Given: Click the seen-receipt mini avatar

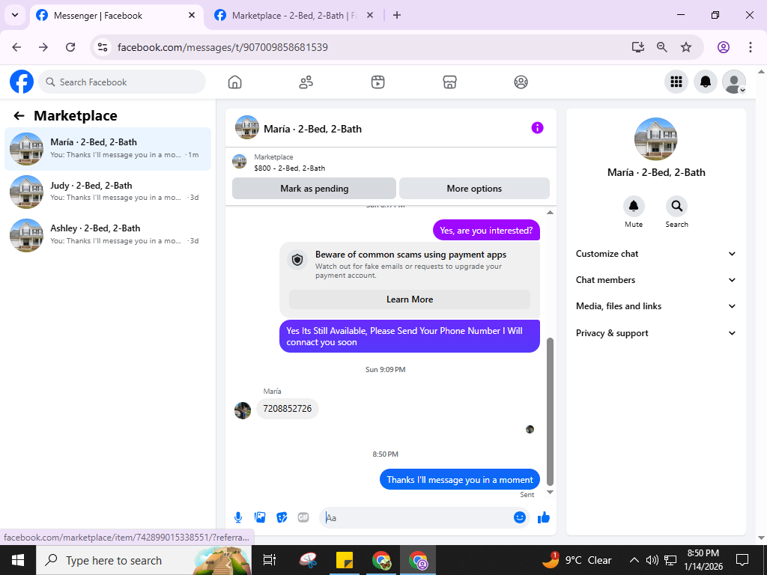Looking at the screenshot, I should [x=530, y=429].
